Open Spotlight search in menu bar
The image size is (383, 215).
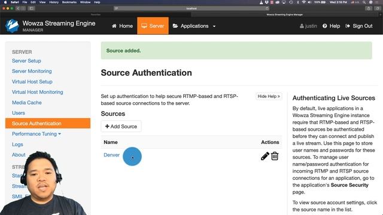click(x=364, y=2)
